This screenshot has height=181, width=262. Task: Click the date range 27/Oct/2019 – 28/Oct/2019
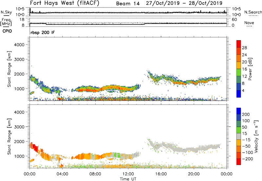(x=184, y=3)
